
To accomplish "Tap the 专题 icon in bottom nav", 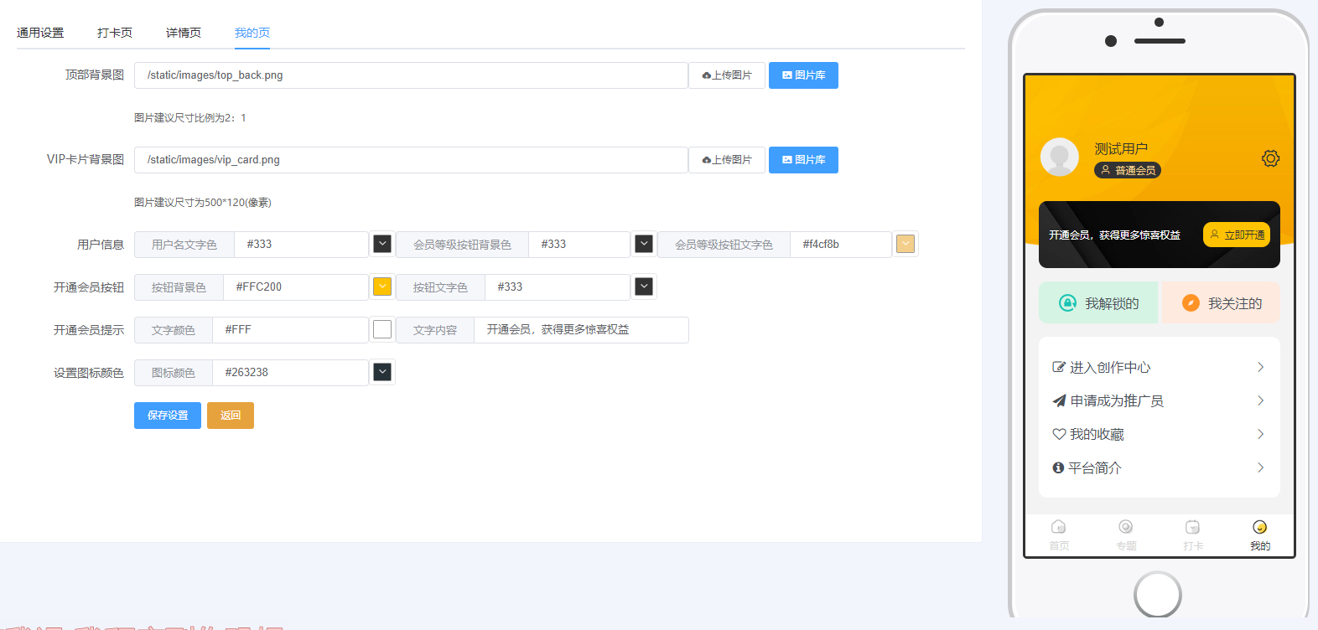I will click(1126, 527).
